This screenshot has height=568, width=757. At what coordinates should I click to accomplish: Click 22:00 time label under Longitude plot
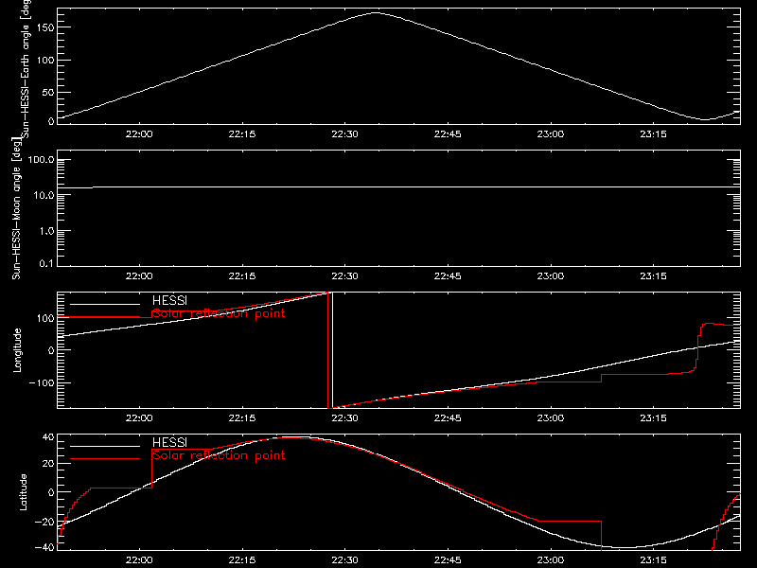coord(139,418)
